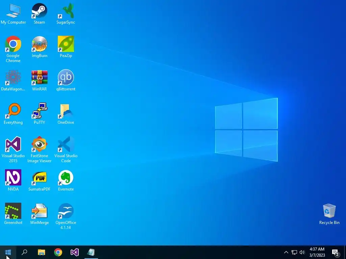Open the volume speaker tray icon
346x259 pixels.
[302, 252]
